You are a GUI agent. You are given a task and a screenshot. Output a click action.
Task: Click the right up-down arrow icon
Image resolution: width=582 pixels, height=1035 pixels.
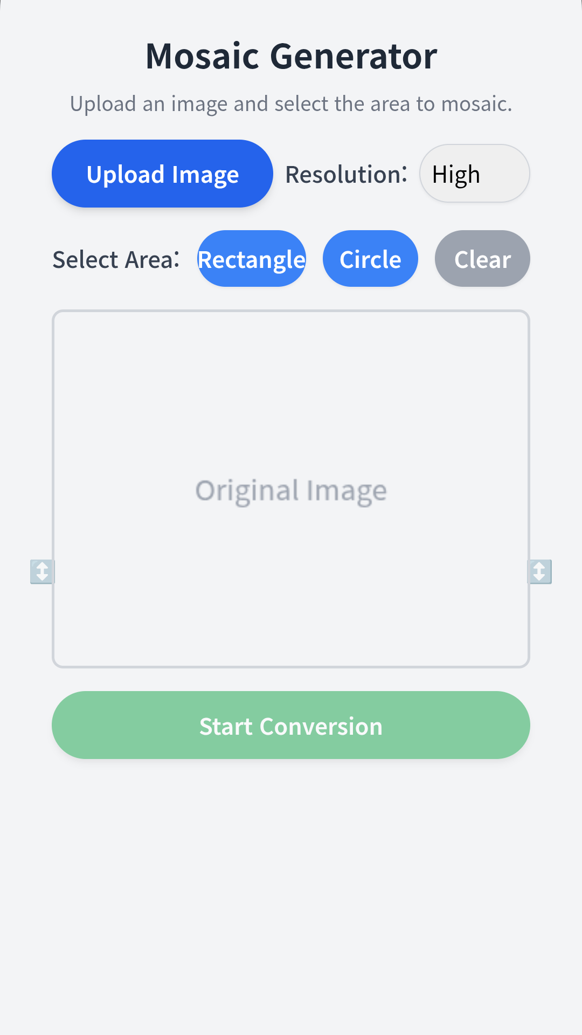[x=539, y=571]
